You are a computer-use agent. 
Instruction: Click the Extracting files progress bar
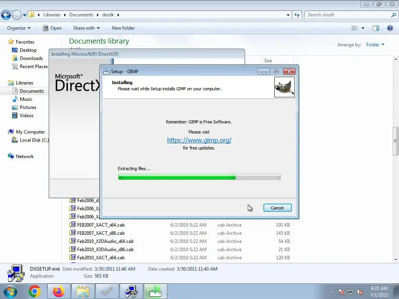(x=199, y=177)
